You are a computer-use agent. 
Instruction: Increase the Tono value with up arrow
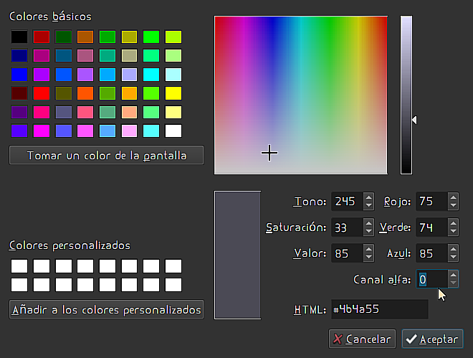368,198
